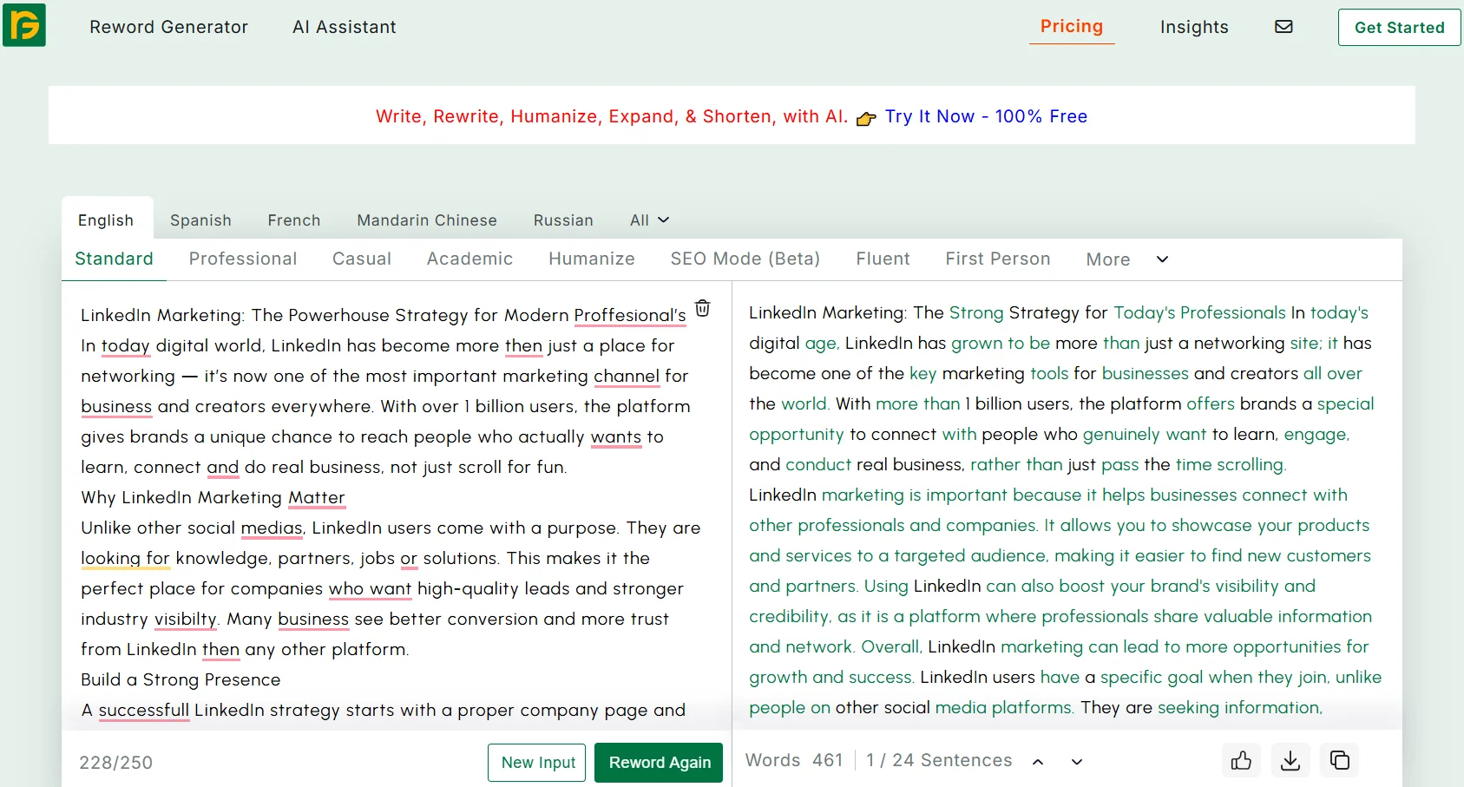This screenshot has width=1464, height=787.
Task: Click the thumbs up like icon
Action: [1241, 761]
